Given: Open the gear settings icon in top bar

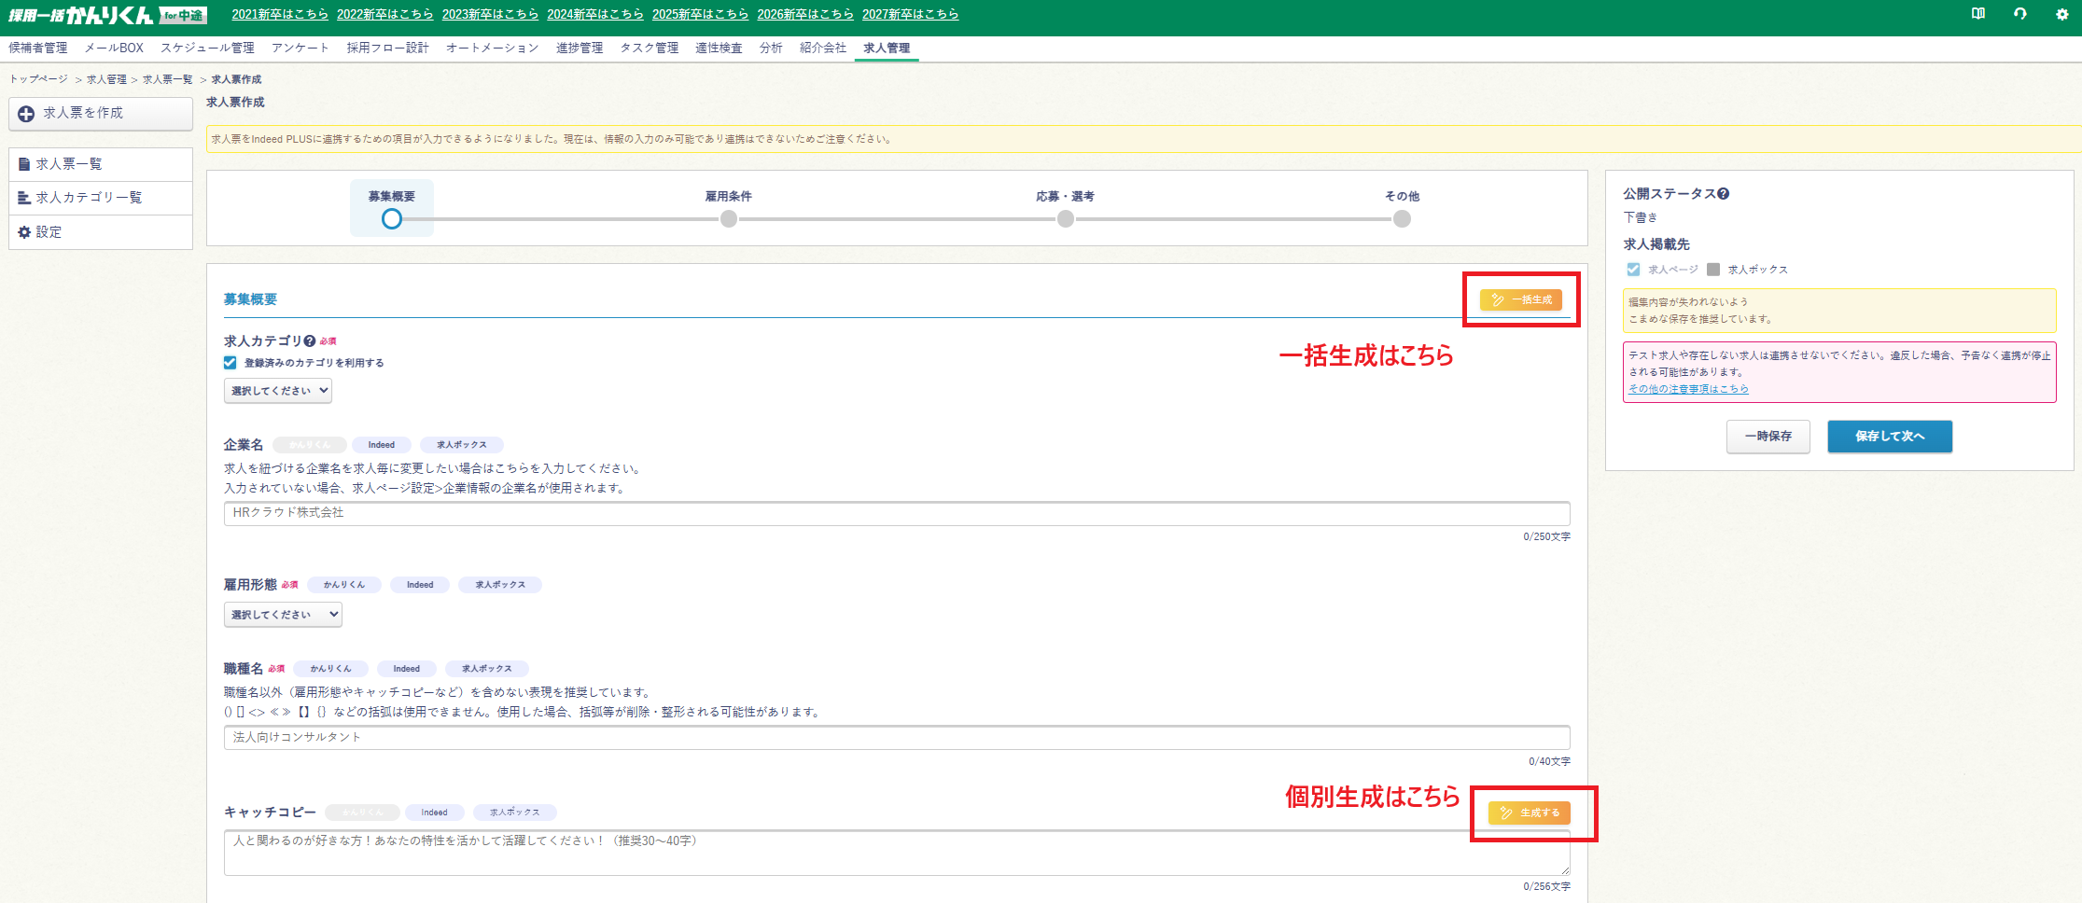Looking at the screenshot, I should (2061, 14).
